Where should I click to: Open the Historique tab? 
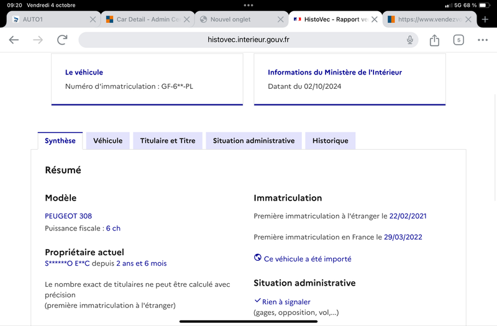331,141
